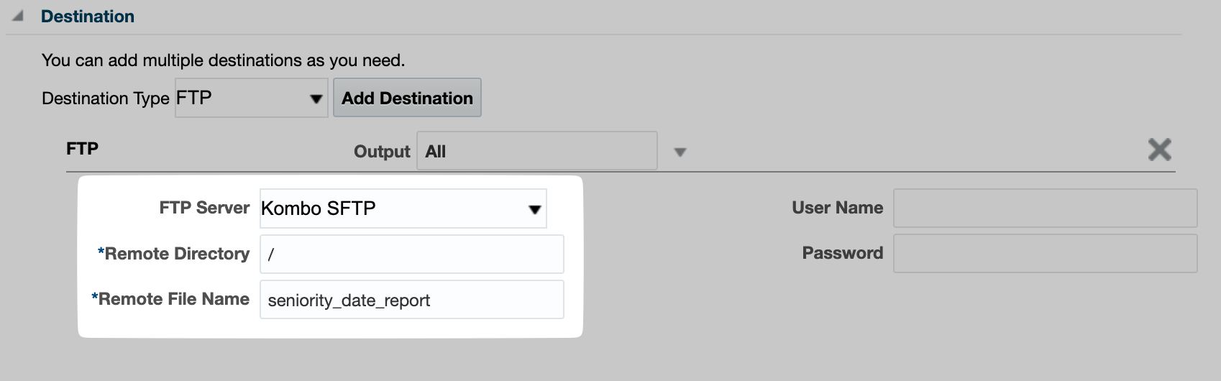Viewport: 1221px width, 381px height.
Task: Remove the FTP destination with X icon
Action: click(x=1159, y=150)
